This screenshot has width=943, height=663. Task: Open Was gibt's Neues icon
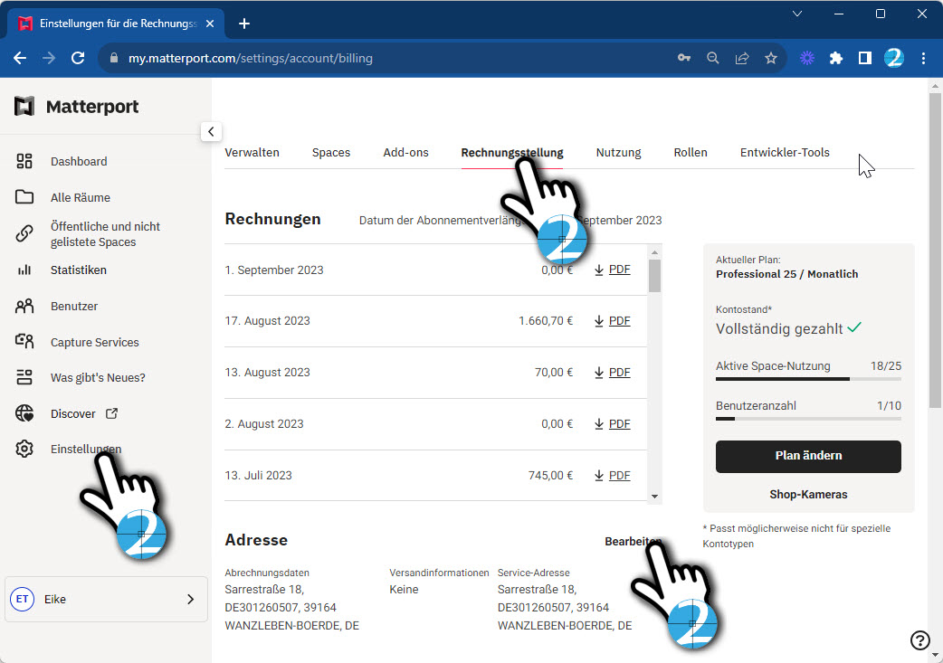pos(24,377)
